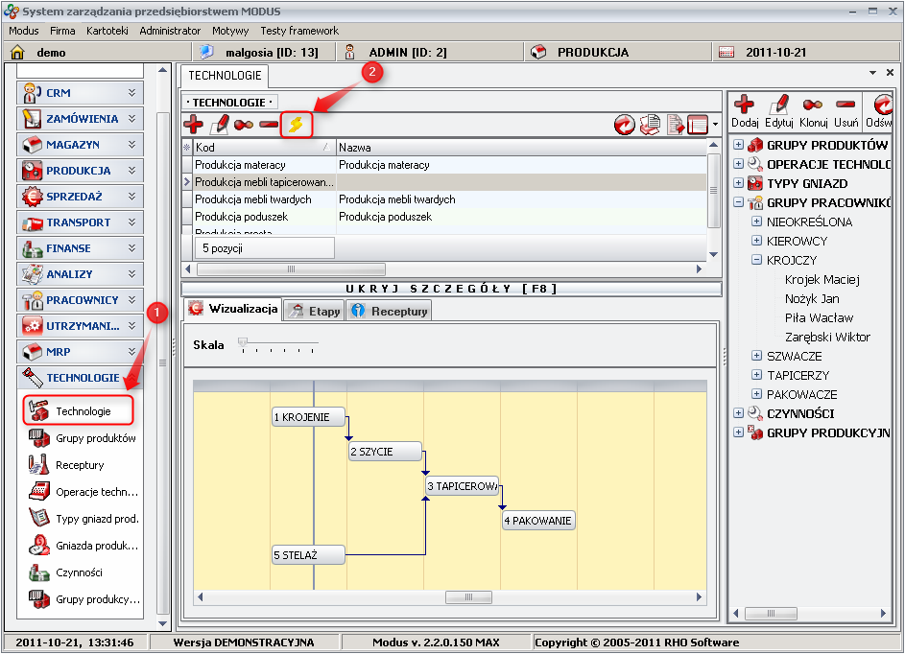This screenshot has width=905, height=654.
Task: Collapse the KROJCZY tree node
Action: click(757, 261)
